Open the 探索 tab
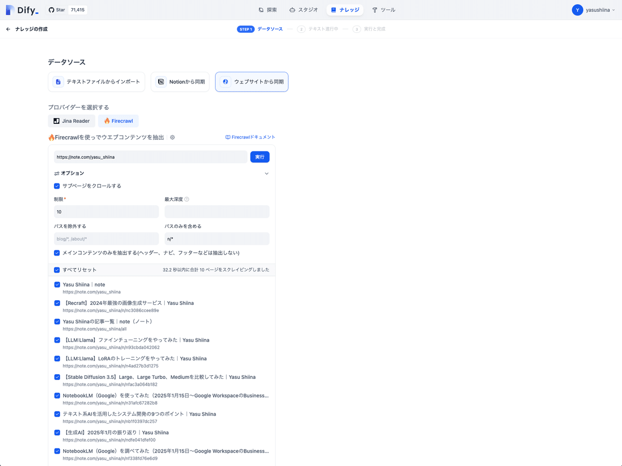 [x=268, y=10]
